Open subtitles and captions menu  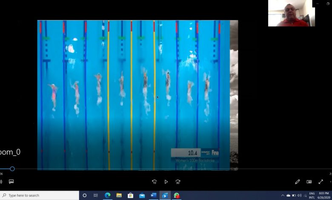coord(11,182)
